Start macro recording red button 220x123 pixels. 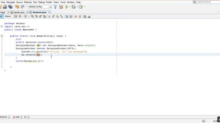(x=76, y=16)
